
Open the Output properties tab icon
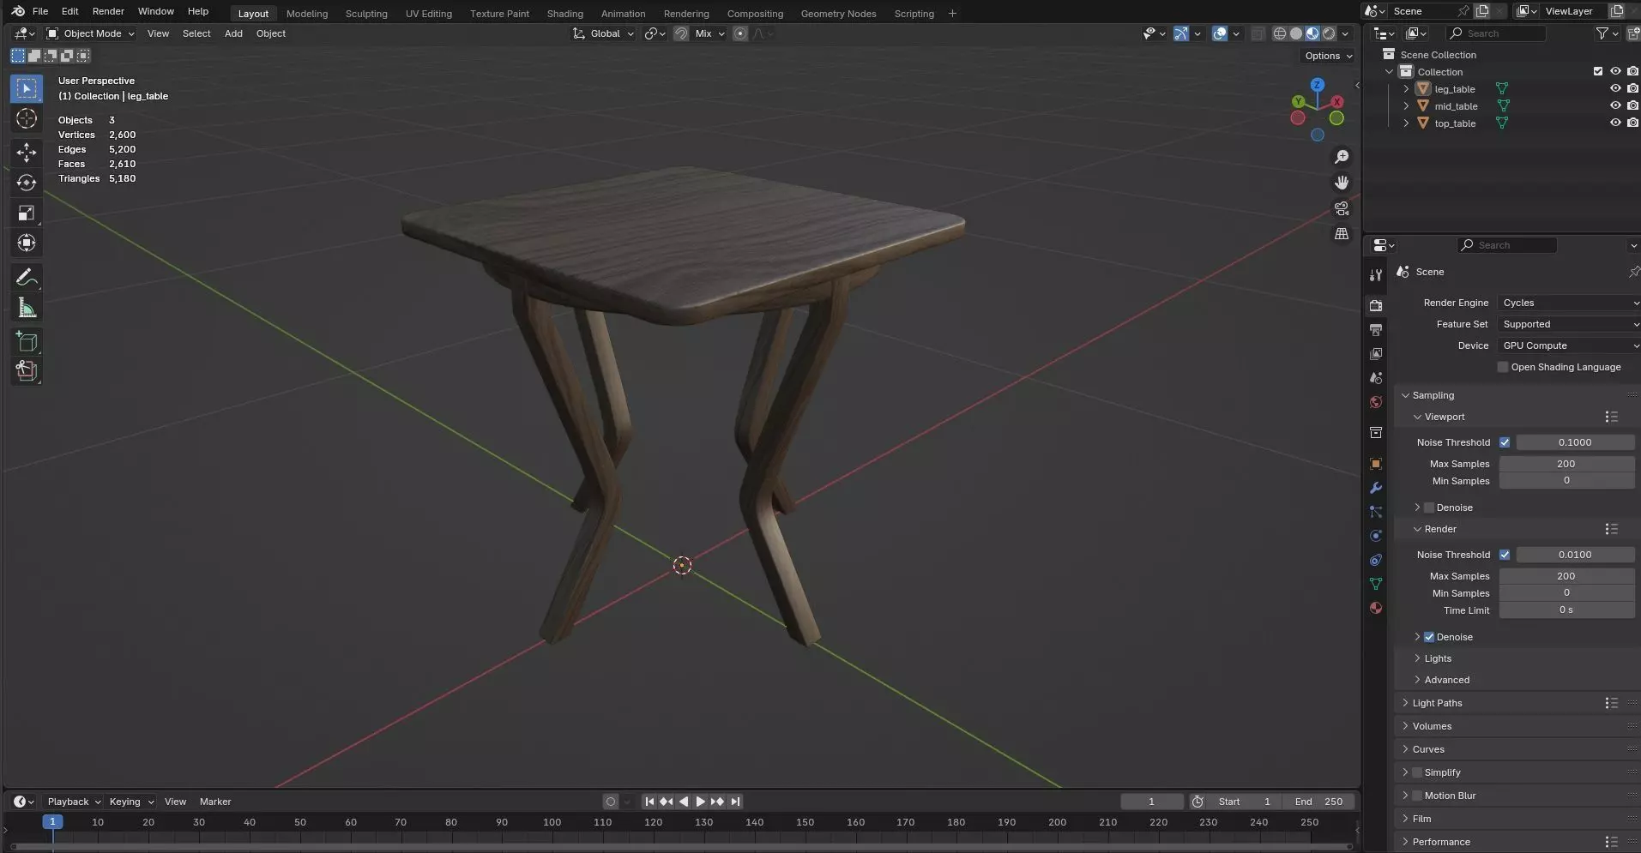click(x=1376, y=329)
